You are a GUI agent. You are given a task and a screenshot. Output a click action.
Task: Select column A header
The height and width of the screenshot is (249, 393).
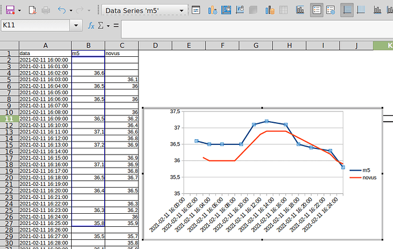(x=46, y=45)
